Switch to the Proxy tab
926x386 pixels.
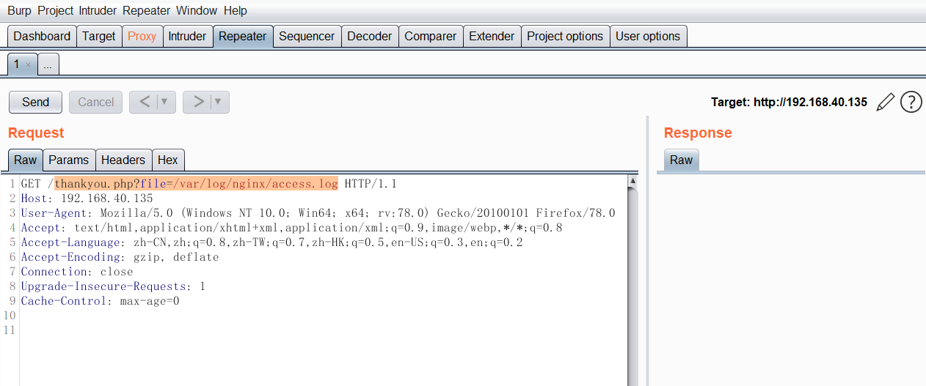[x=142, y=36]
